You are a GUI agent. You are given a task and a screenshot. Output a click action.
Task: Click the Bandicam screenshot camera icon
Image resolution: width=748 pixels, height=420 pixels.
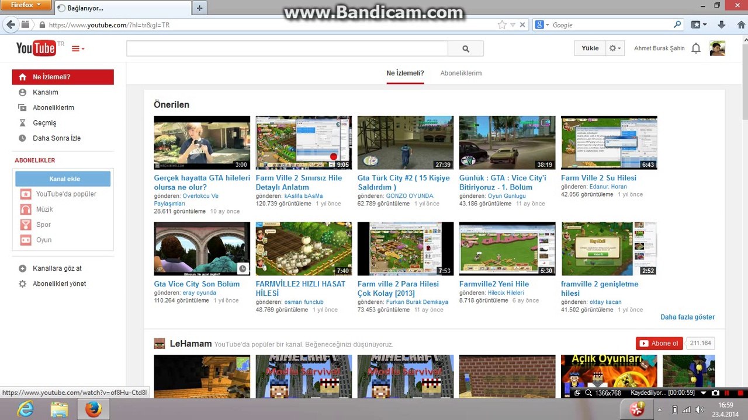click(x=715, y=393)
